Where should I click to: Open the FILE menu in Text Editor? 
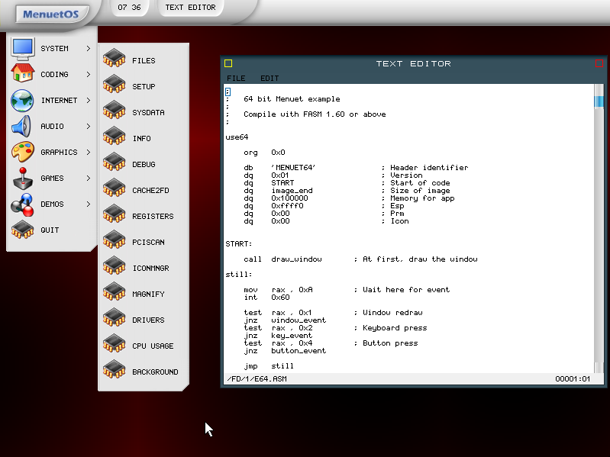pos(236,78)
